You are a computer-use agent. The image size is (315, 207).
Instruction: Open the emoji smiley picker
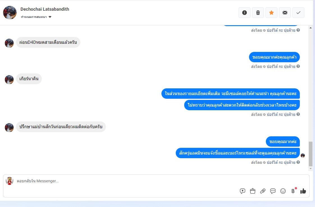[283, 191]
